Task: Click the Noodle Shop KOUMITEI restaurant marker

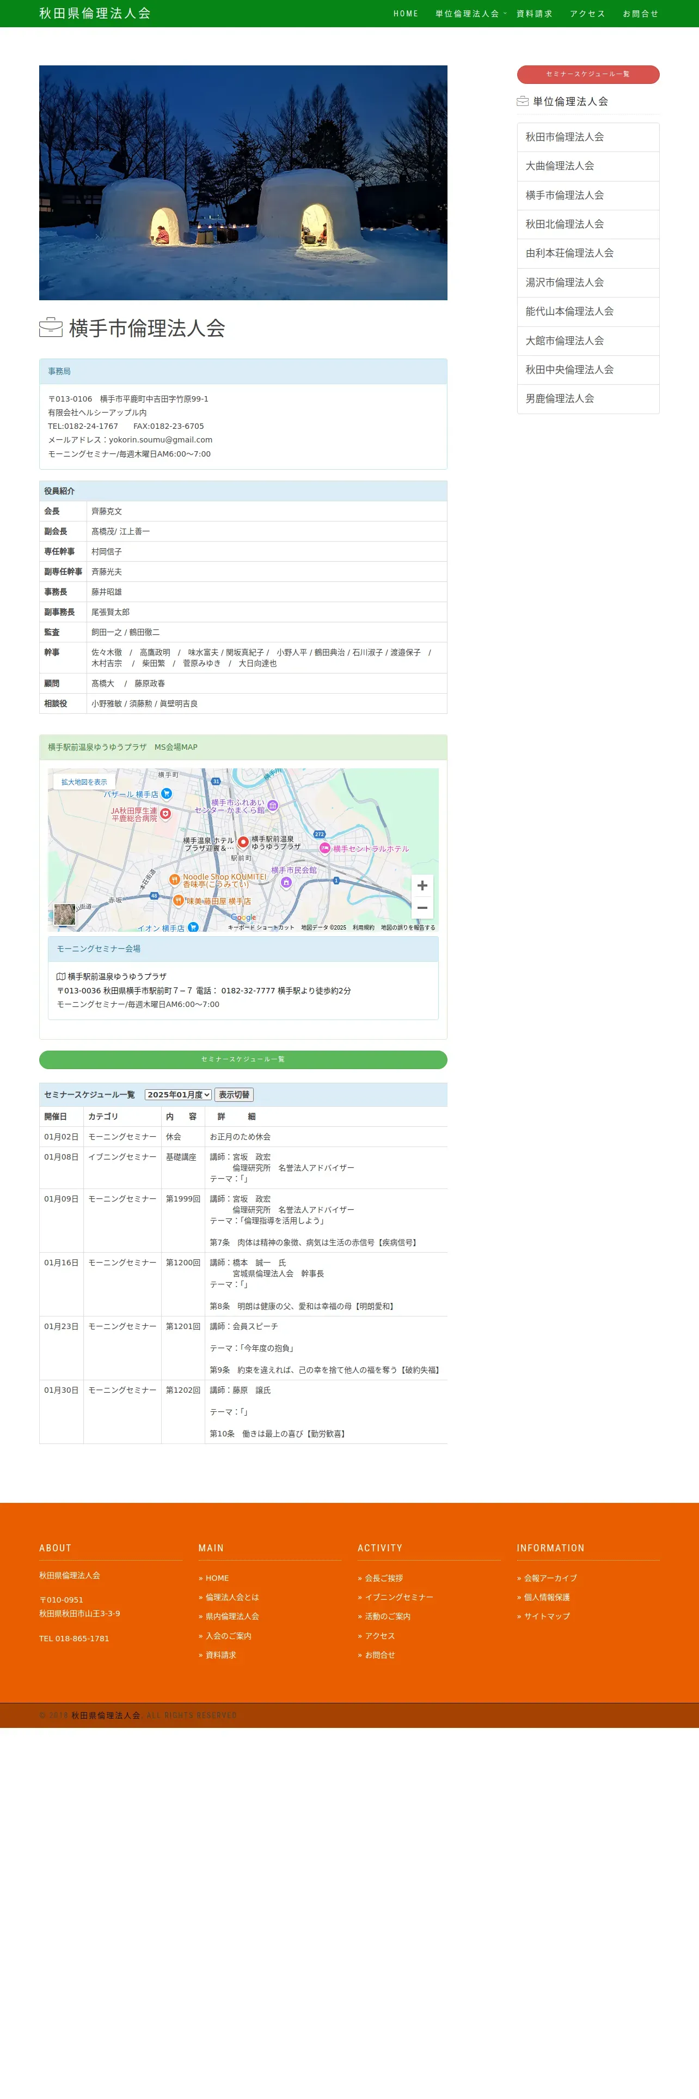Action: click(174, 880)
